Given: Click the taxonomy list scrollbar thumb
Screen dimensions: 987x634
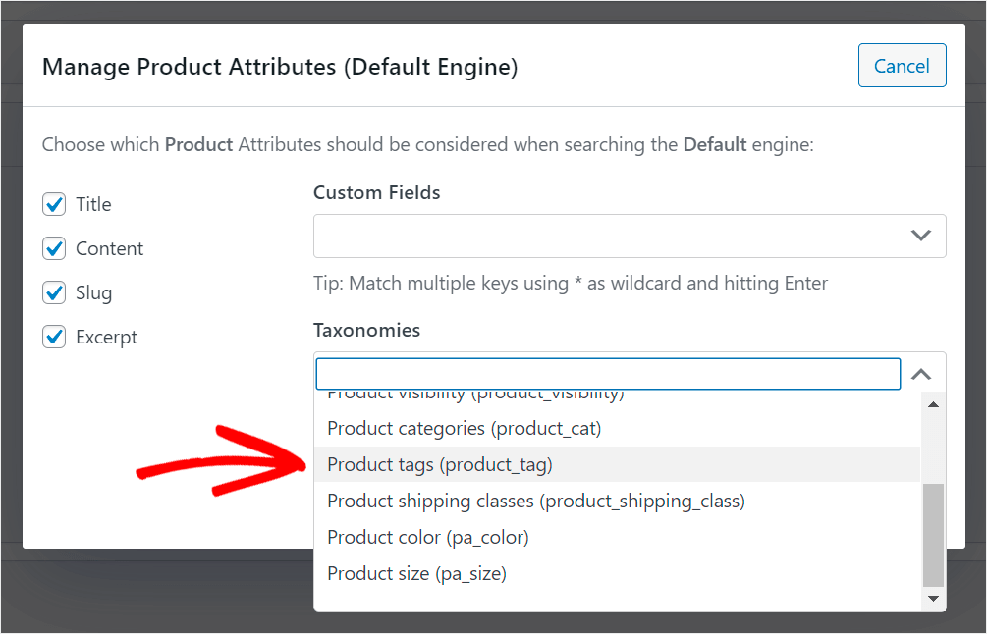Looking at the screenshot, I should (934, 535).
